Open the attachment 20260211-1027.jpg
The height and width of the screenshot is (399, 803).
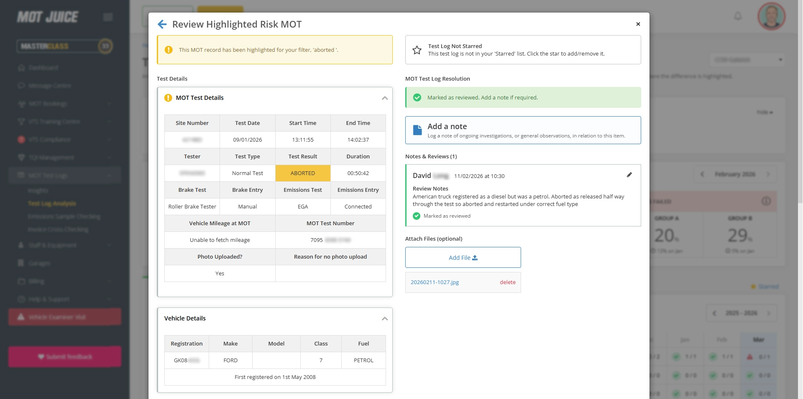[x=434, y=282]
